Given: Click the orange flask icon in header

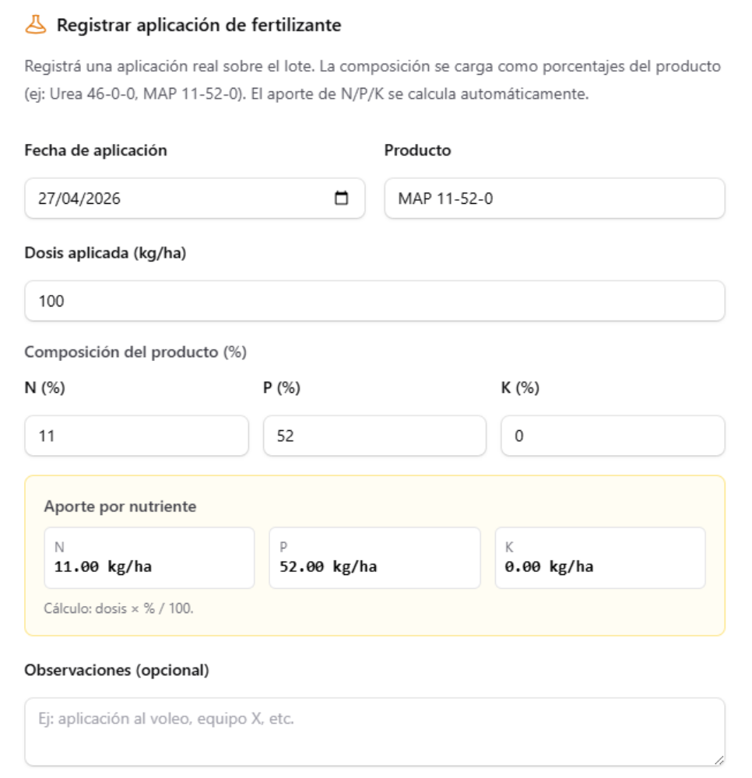Looking at the screenshot, I should click(x=36, y=25).
